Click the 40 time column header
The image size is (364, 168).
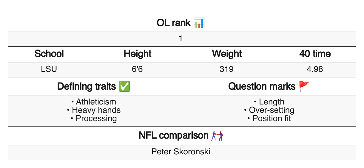(x=315, y=54)
